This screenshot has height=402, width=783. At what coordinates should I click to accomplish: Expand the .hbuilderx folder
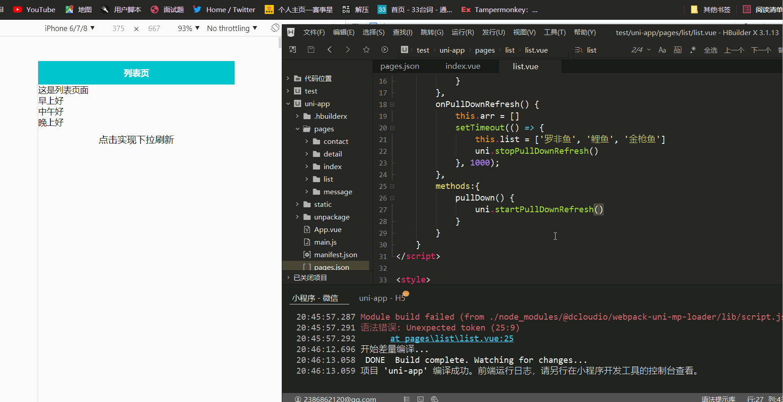coord(297,116)
